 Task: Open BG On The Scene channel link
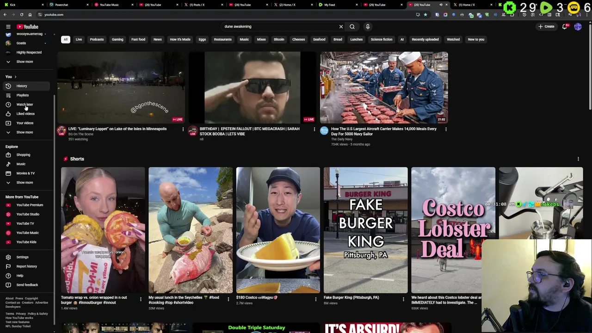(81, 134)
